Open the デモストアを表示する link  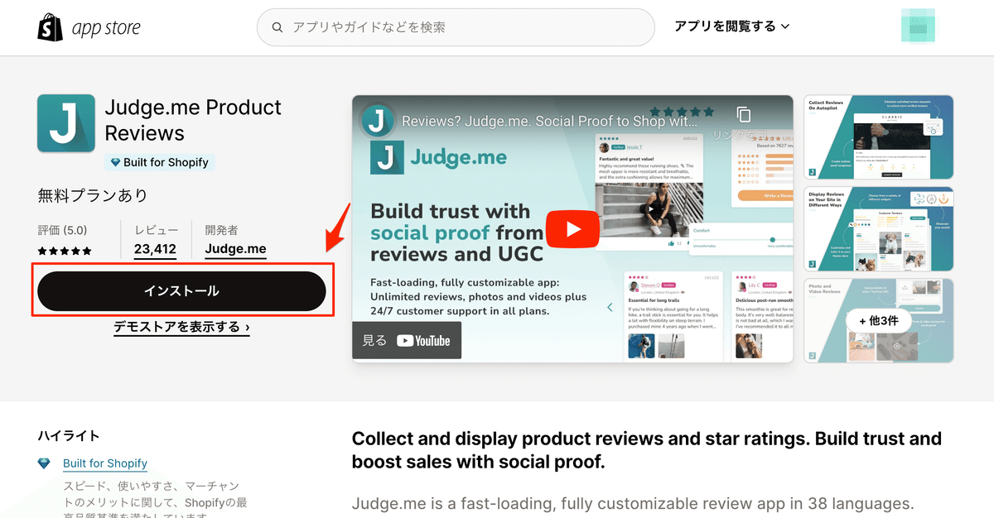click(181, 327)
